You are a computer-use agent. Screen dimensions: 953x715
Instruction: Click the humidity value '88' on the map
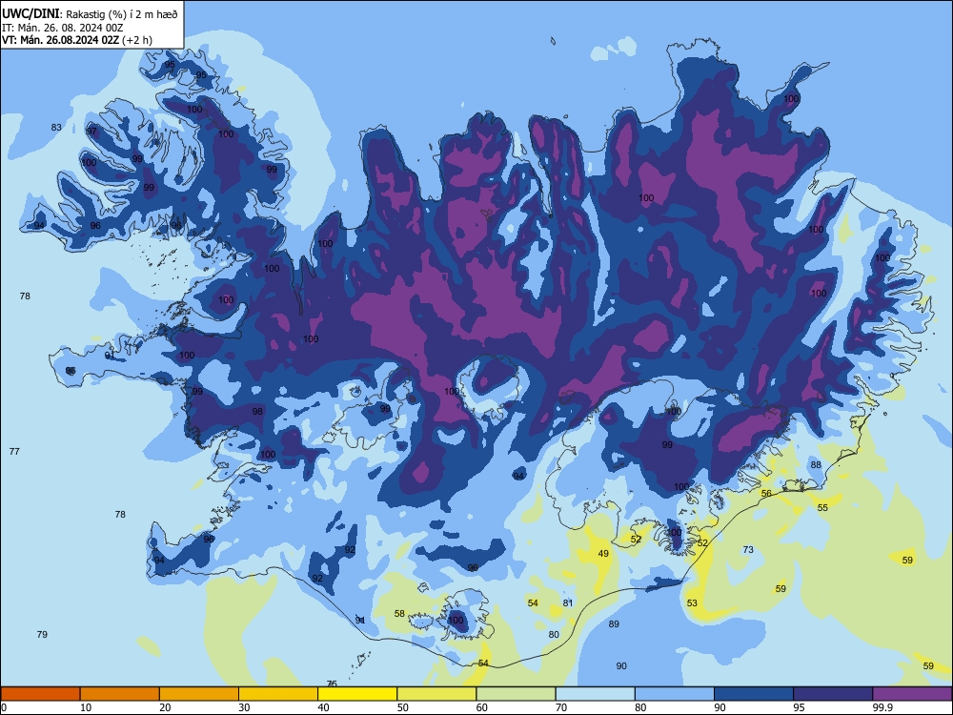(x=817, y=464)
